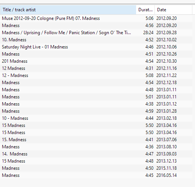Viewport: 195px width, 187px height.
Task: Select Madness track dated 2013.01.28
Action: [96, 111]
